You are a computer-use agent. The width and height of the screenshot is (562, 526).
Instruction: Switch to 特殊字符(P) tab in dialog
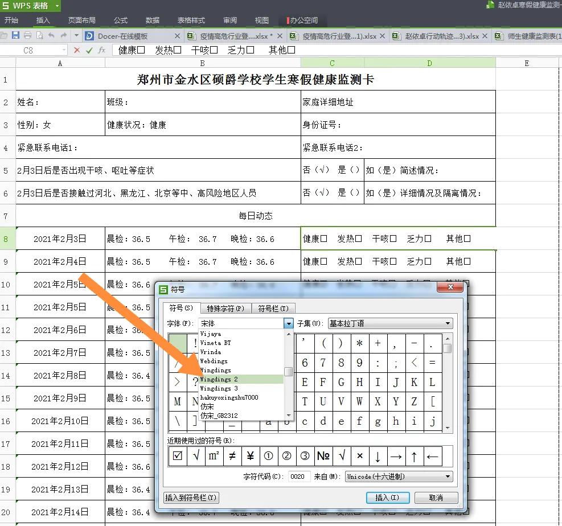(x=225, y=309)
